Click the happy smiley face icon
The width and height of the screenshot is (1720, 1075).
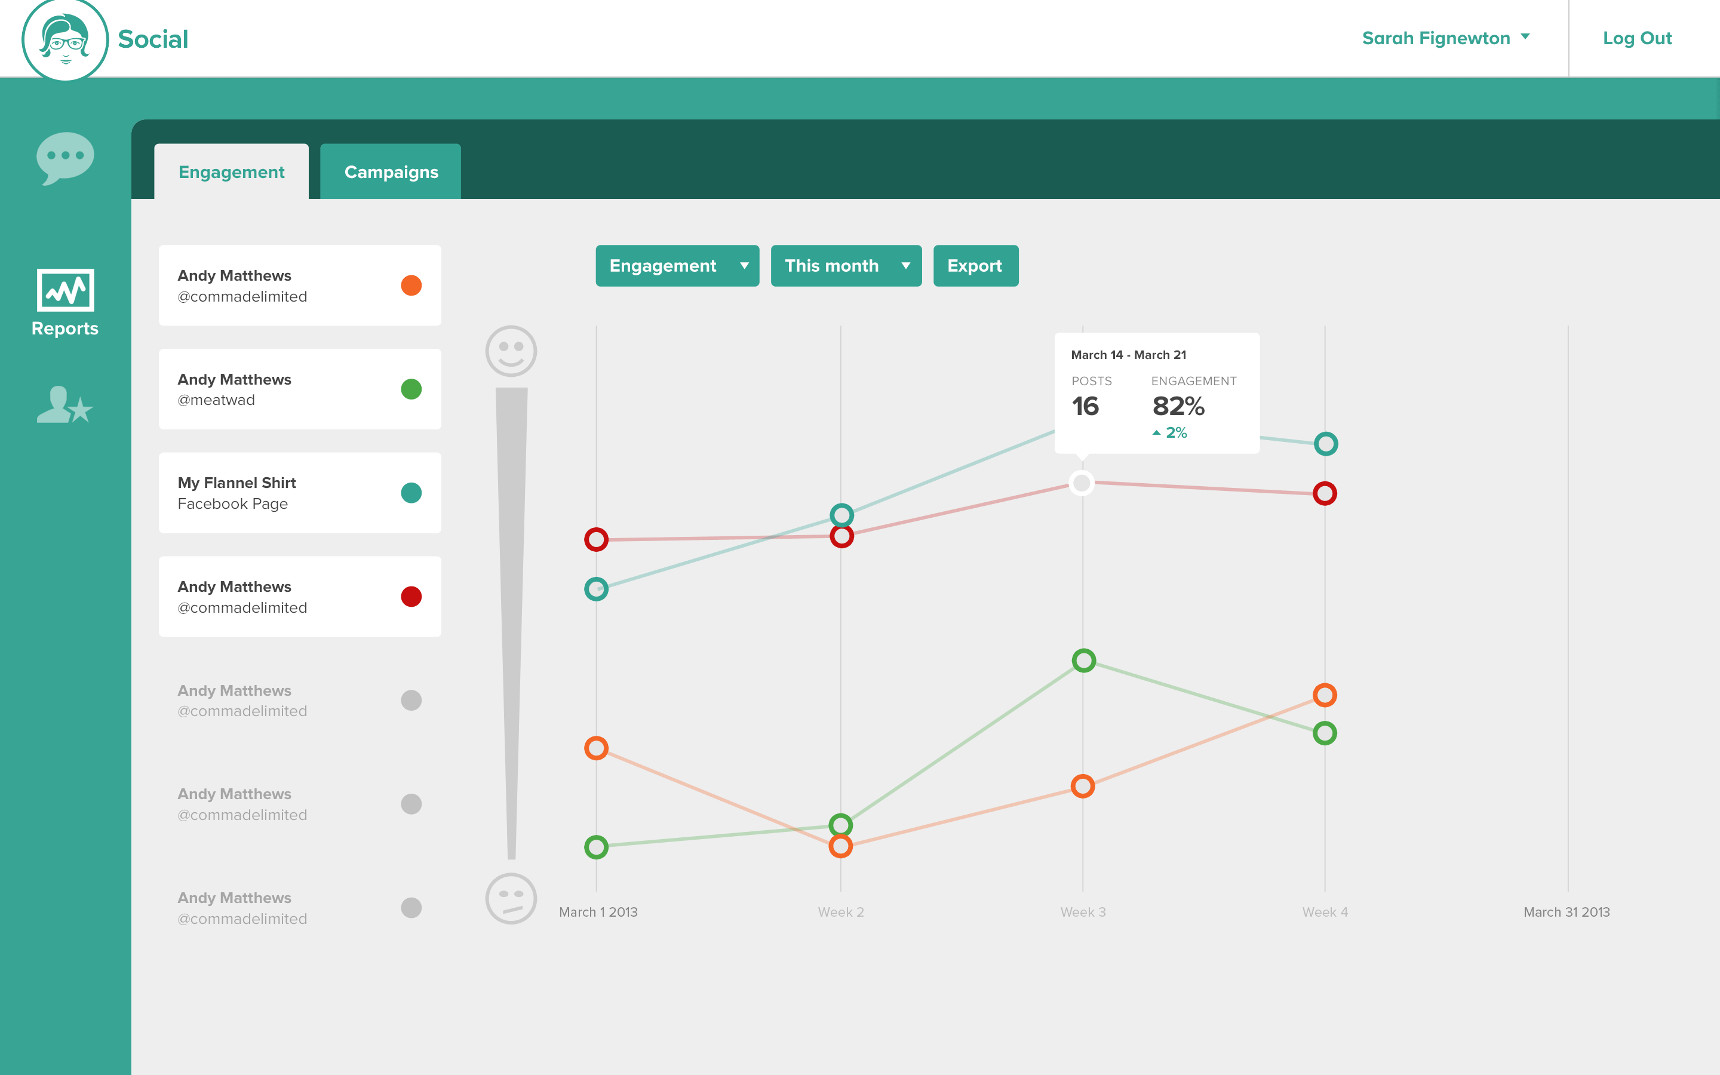[x=510, y=351]
